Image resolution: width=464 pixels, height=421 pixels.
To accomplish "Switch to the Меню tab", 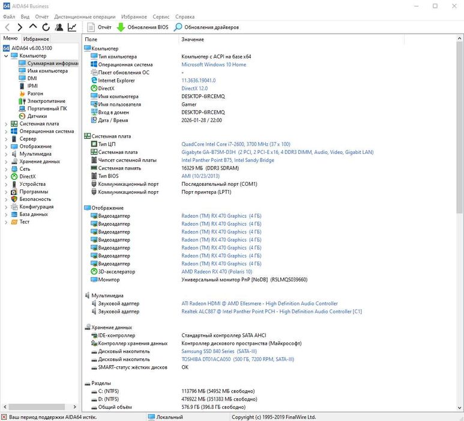I will point(11,38).
